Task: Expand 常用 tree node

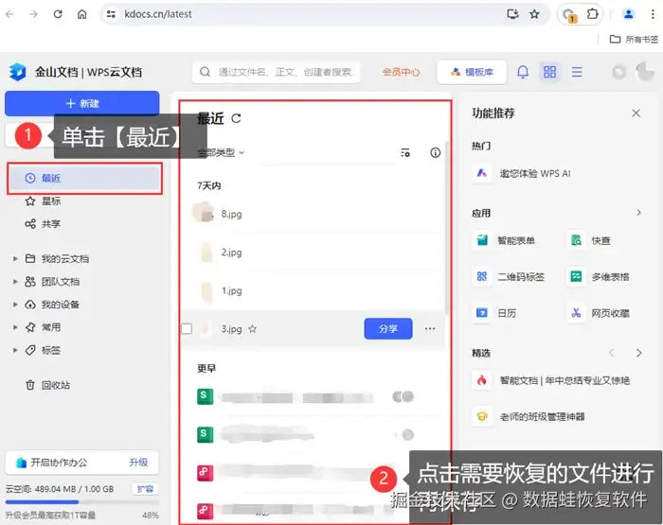Action: pyautogui.click(x=15, y=327)
